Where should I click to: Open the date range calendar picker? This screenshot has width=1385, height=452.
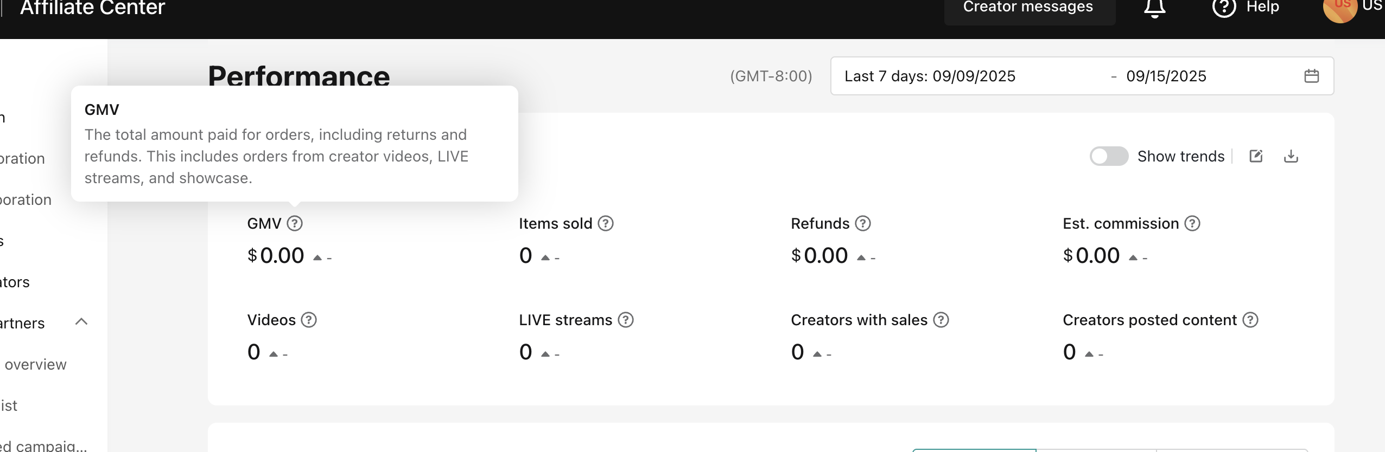pos(1311,76)
